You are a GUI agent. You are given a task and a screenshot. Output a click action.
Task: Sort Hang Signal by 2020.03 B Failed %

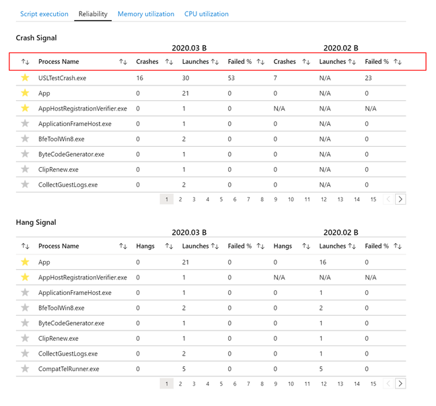click(x=260, y=246)
